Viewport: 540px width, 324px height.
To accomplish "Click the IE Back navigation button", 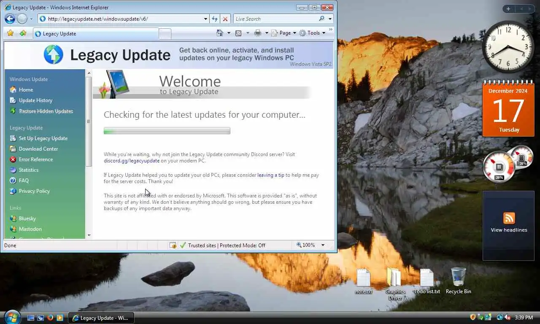I will click(x=10, y=19).
